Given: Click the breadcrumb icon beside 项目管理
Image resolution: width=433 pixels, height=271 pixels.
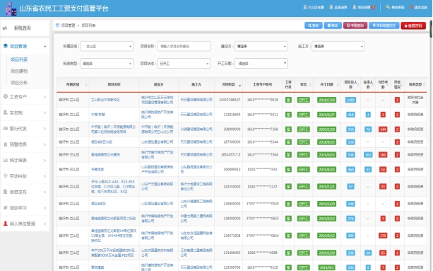Looking at the screenshot, I should click(x=57, y=25).
